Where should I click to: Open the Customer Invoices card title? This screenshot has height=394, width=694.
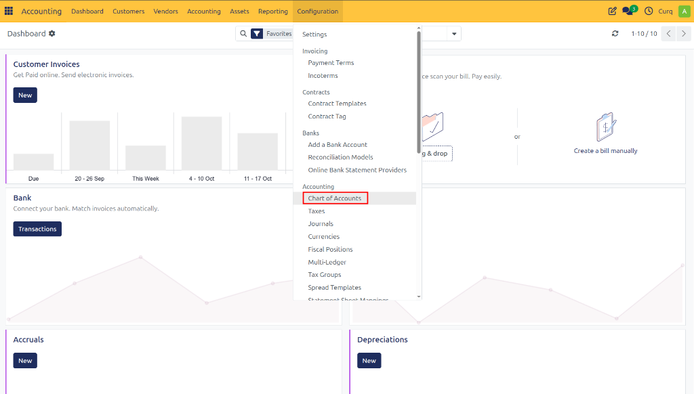coord(47,64)
